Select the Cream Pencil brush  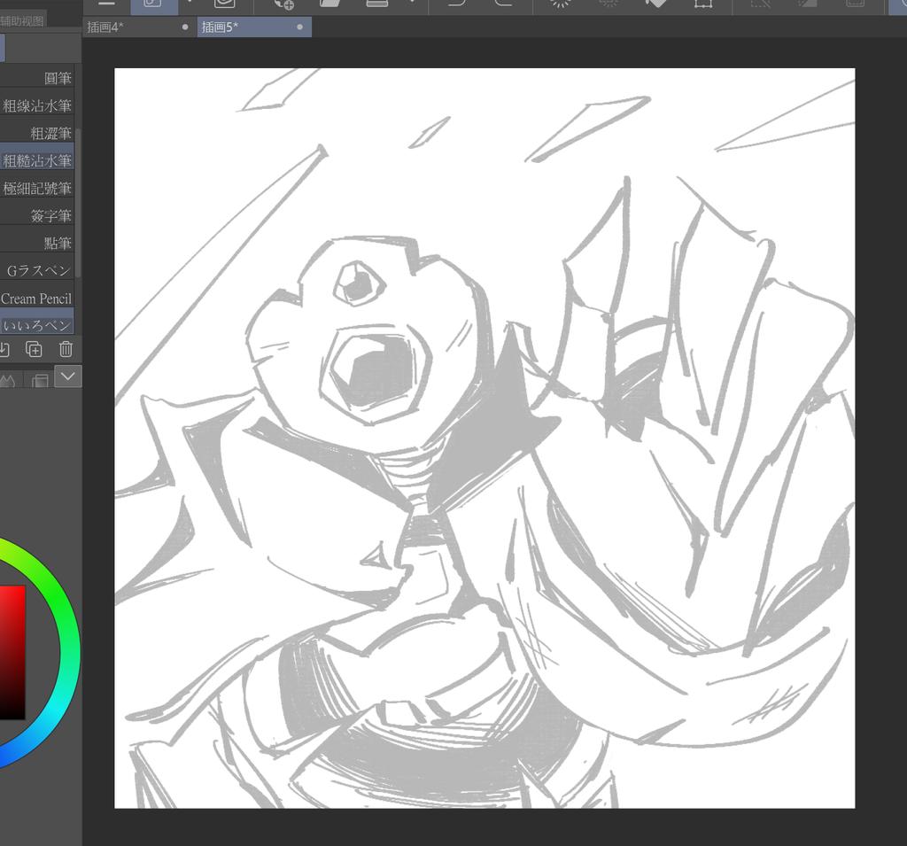(37, 298)
